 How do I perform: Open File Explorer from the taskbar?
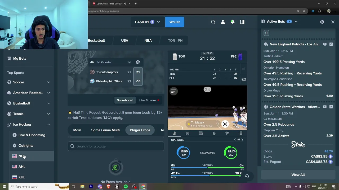pos(82,187)
